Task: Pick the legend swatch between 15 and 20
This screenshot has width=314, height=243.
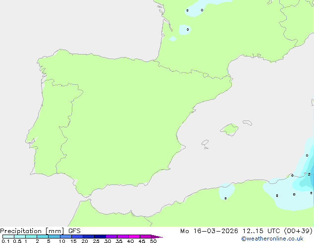Action: [x=77, y=237]
